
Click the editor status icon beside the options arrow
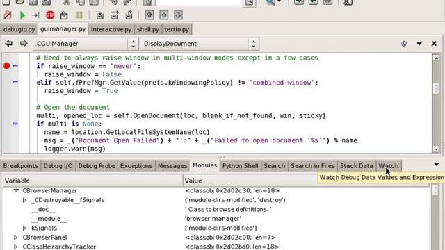click(x=404, y=44)
